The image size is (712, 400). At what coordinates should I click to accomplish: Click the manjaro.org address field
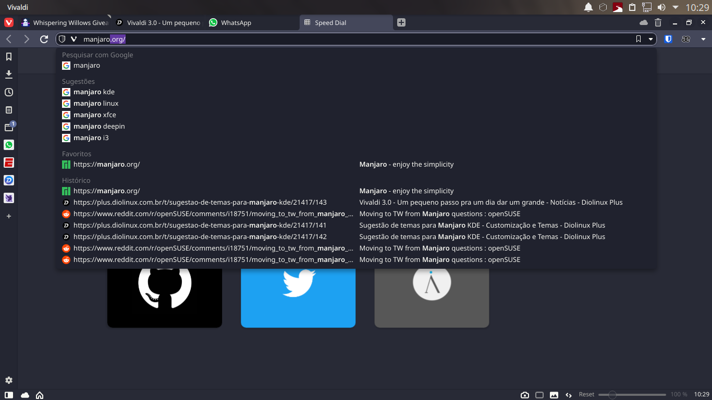(x=357, y=39)
